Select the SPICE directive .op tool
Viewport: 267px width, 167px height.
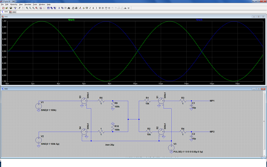click(129, 8)
